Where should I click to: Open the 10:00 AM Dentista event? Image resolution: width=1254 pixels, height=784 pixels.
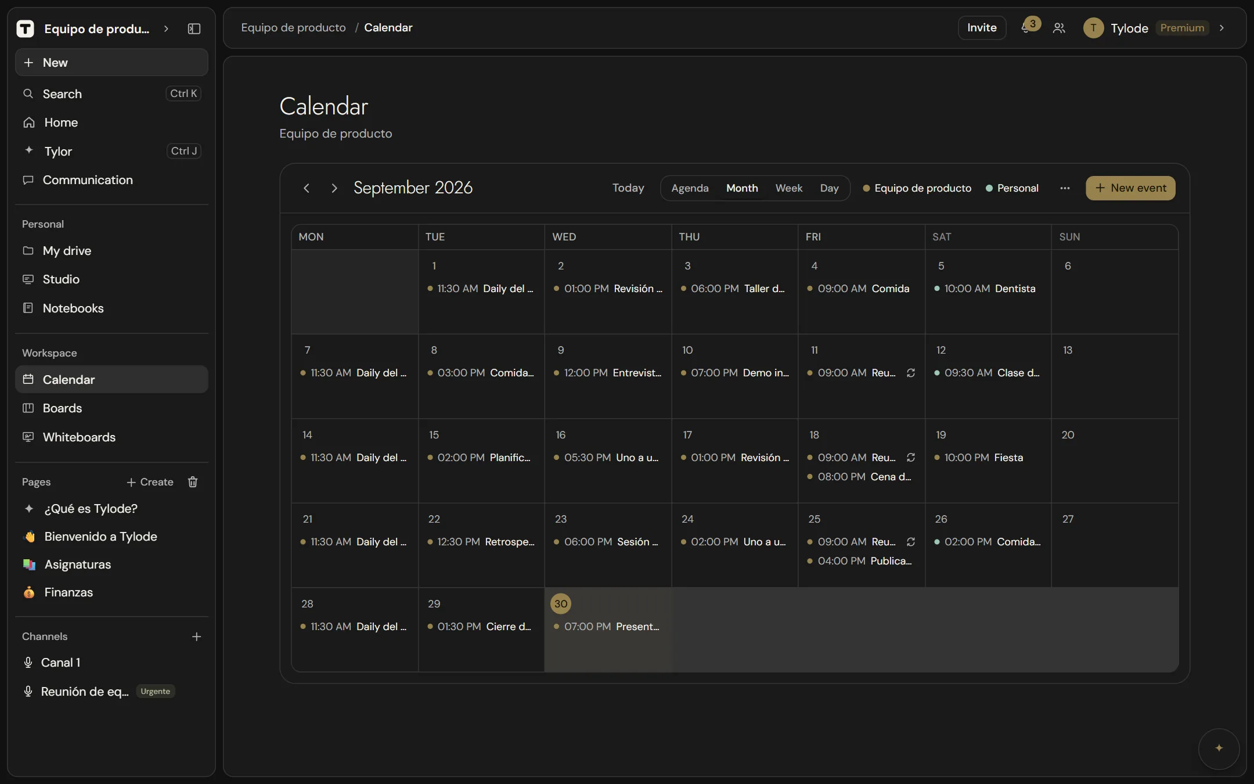tap(987, 289)
